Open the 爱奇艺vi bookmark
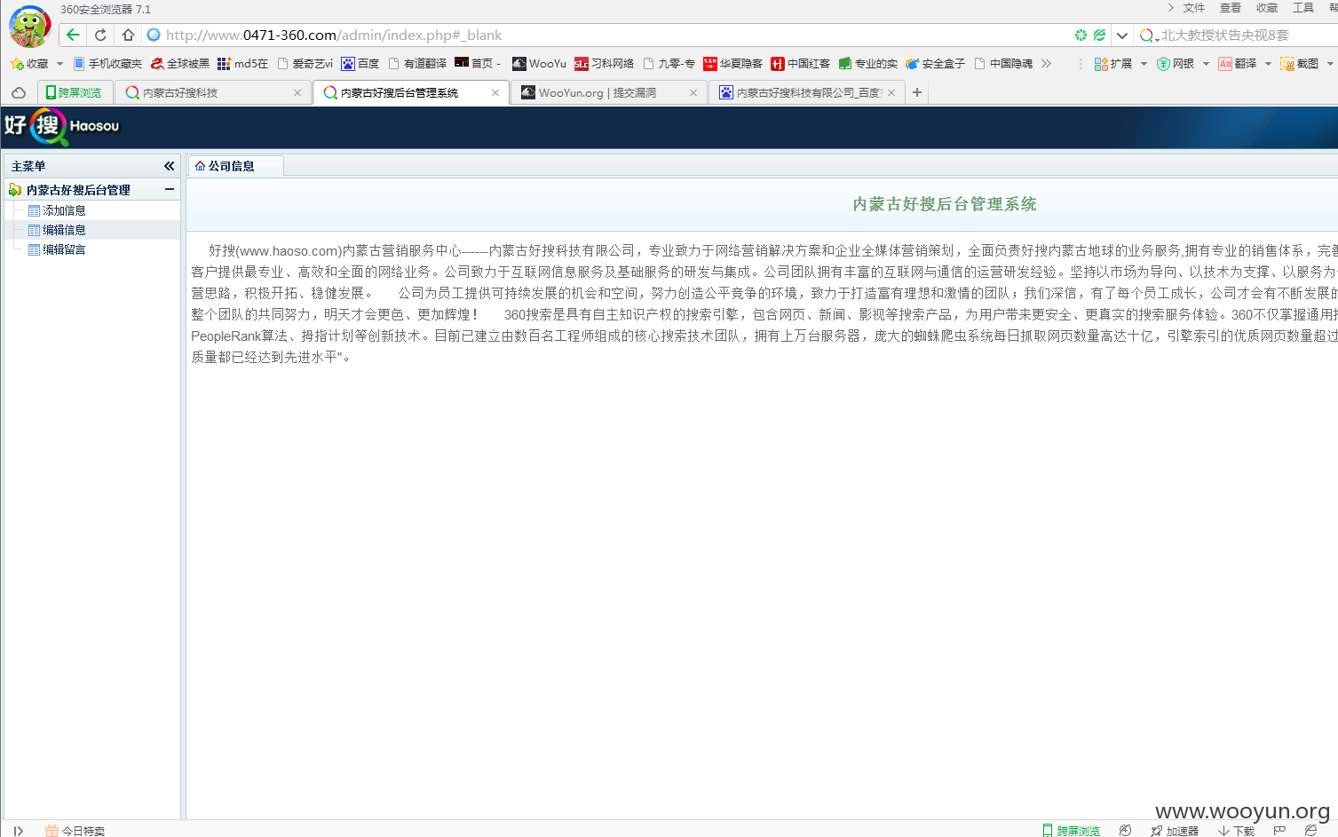 coord(305,64)
